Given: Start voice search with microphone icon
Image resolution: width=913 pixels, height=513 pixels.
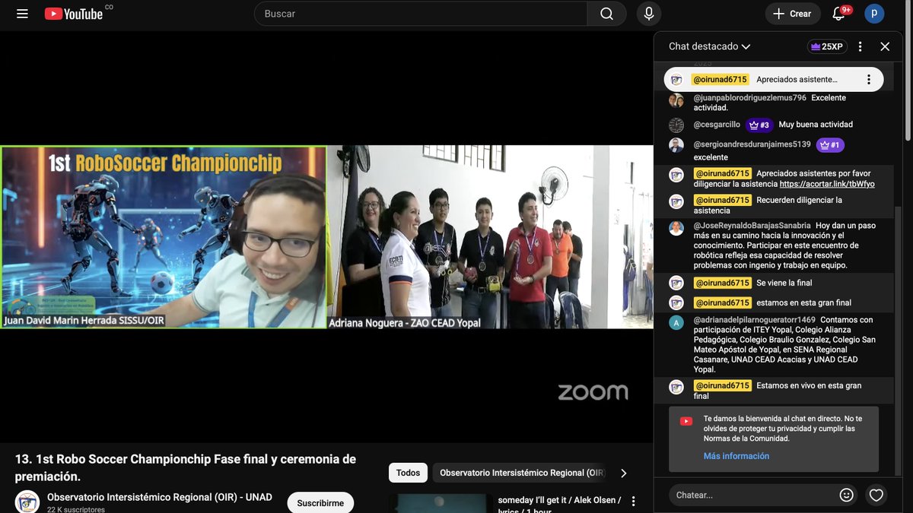Looking at the screenshot, I should tap(649, 14).
